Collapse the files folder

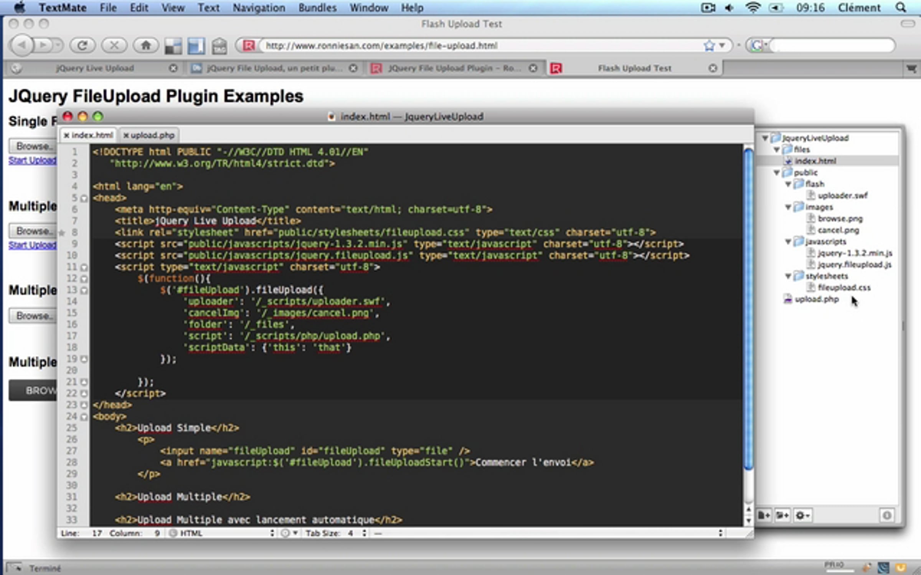pyautogui.click(x=776, y=149)
